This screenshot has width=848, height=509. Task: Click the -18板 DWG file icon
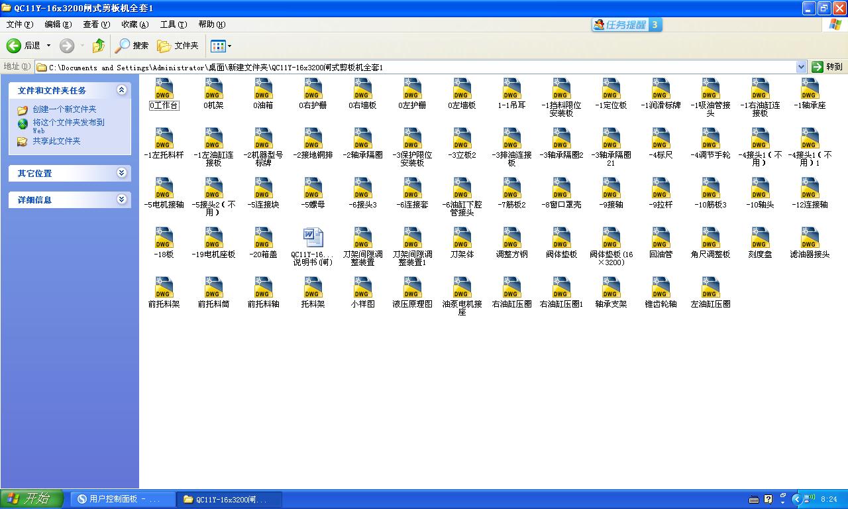164,238
